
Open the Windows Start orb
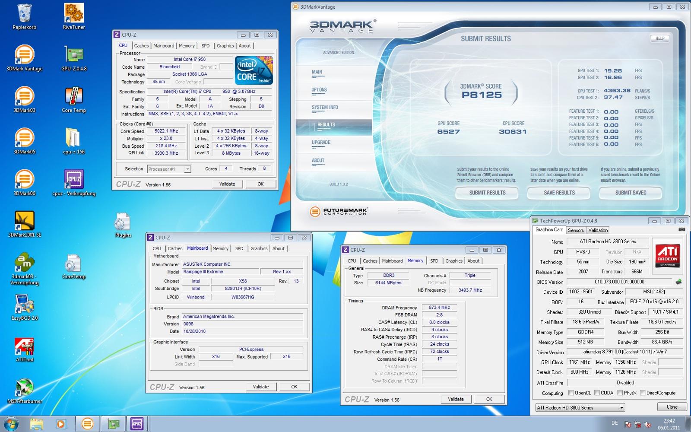[11, 424]
